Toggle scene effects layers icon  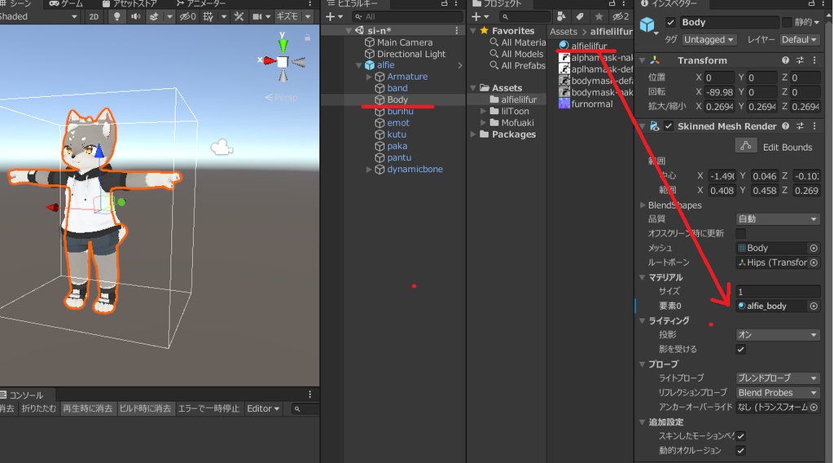154,16
